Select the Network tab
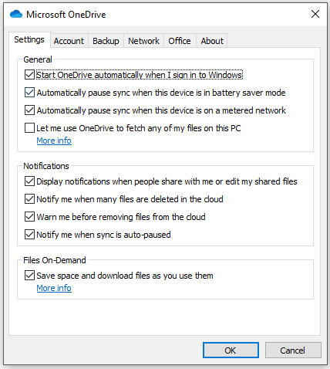This screenshot has width=330, height=369. 143,41
